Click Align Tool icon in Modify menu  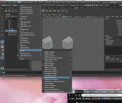pyautogui.click(x=18, y=24)
